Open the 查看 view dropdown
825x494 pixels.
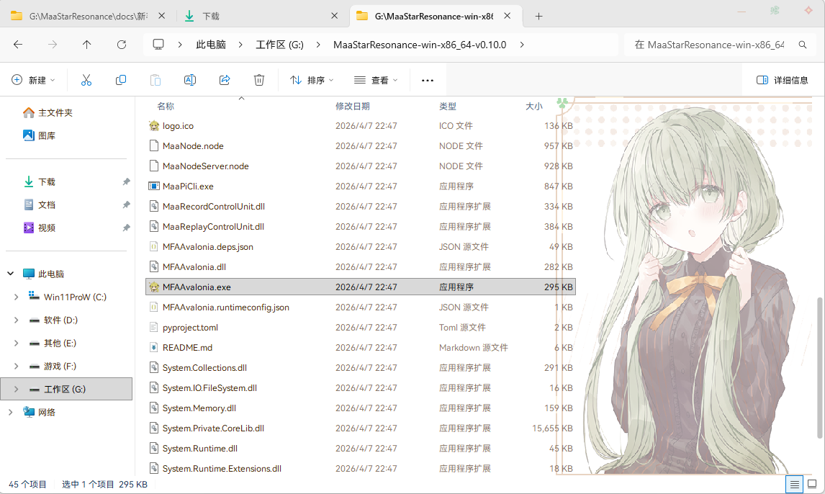[x=376, y=80]
